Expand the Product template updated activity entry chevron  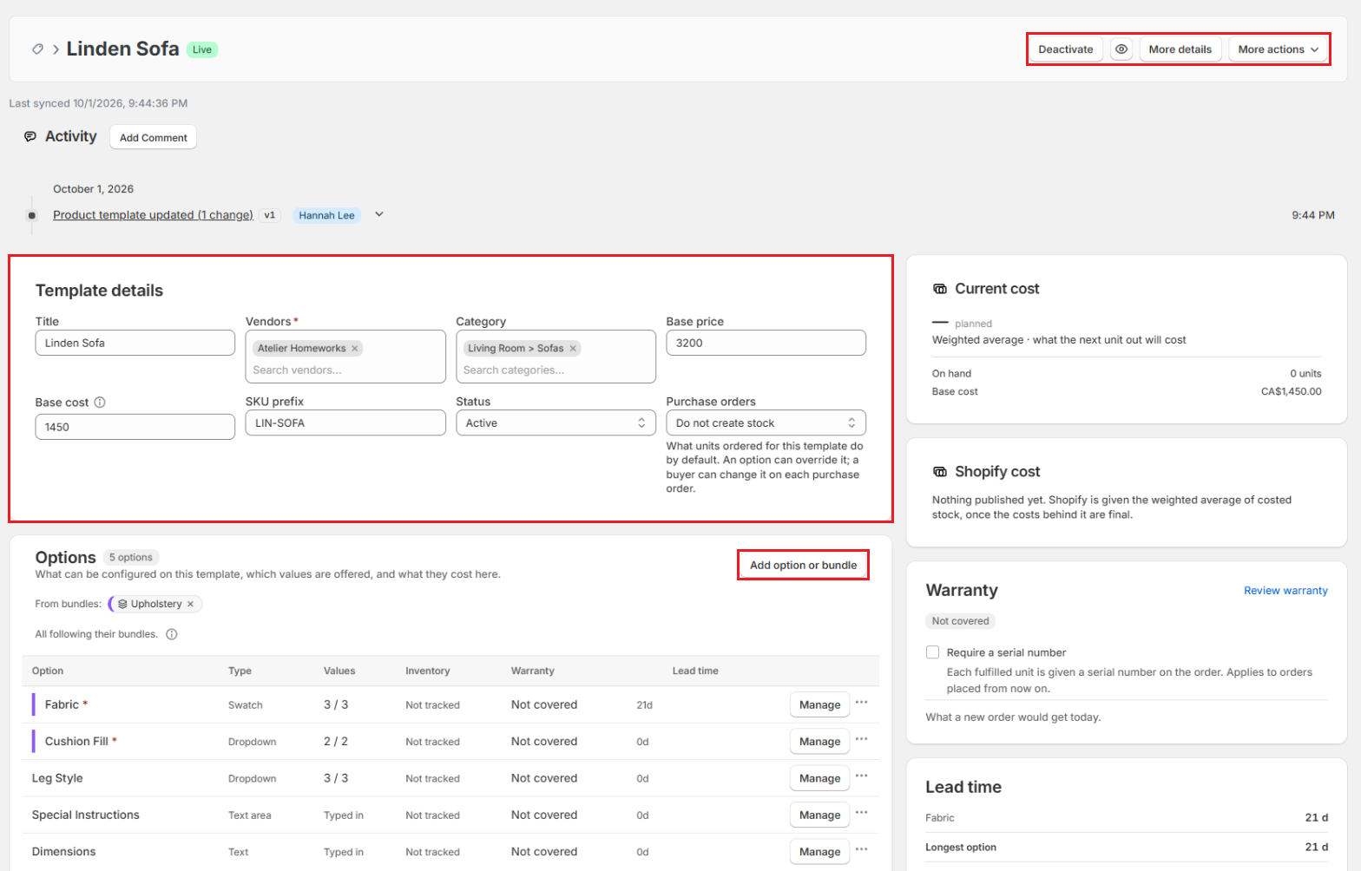[379, 214]
